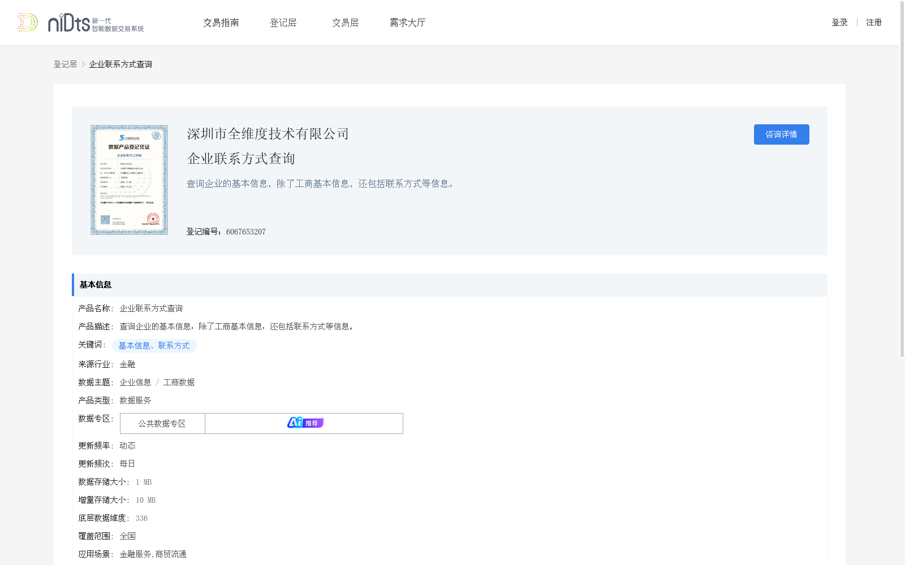Click the 公共数据专区 cell
Image resolution: width=905 pixels, height=565 pixels.
tap(162, 423)
